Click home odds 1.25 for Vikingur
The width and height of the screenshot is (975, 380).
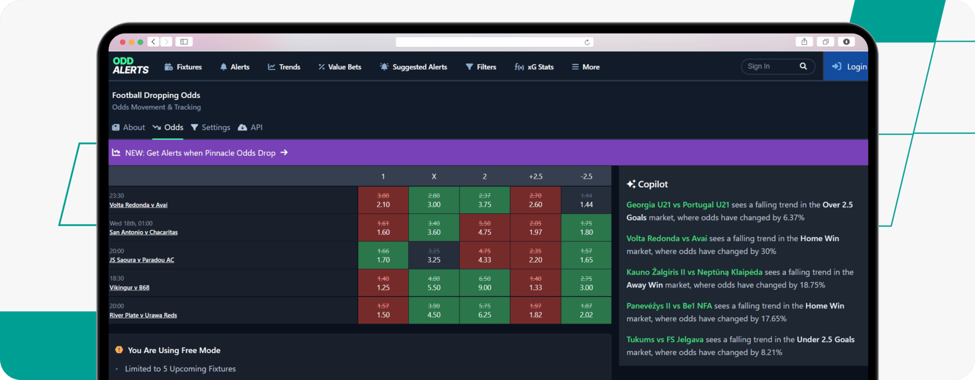(383, 283)
